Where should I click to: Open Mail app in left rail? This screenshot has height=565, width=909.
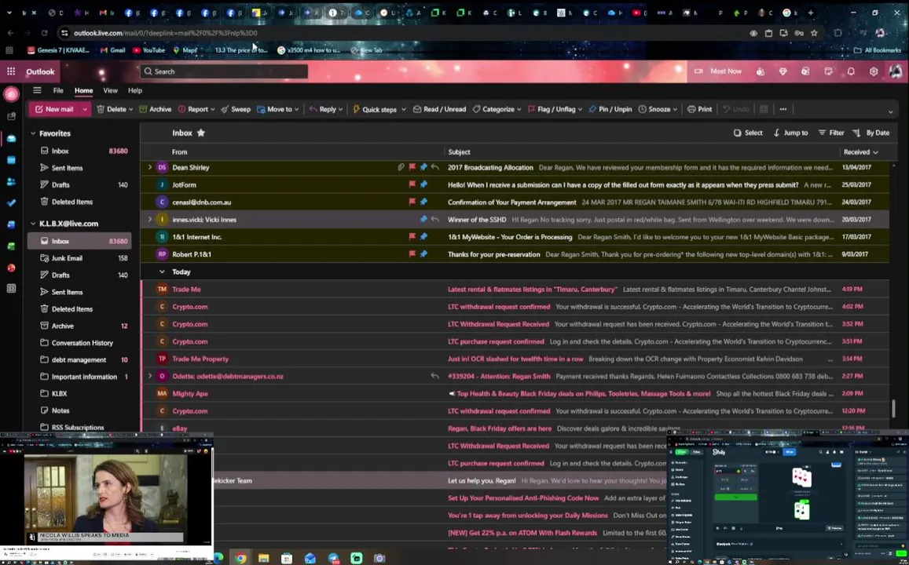tap(11, 138)
